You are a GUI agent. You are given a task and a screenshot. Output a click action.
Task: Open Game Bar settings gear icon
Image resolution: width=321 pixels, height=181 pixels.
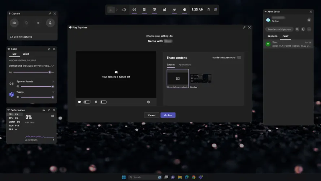215,10
